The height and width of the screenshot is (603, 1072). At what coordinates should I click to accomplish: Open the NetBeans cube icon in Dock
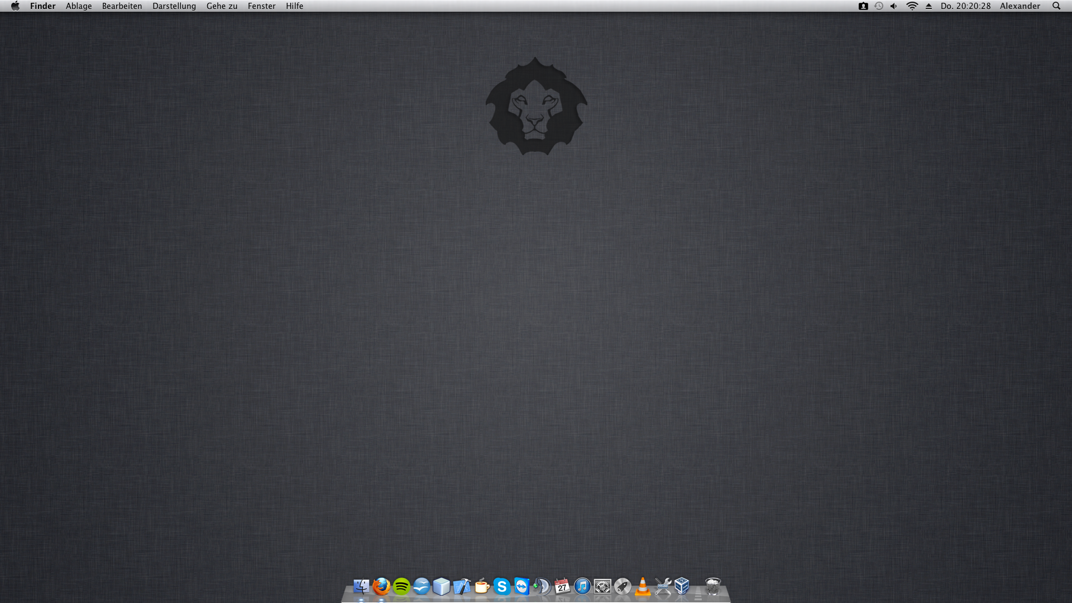pyautogui.click(x=442, y=586)
